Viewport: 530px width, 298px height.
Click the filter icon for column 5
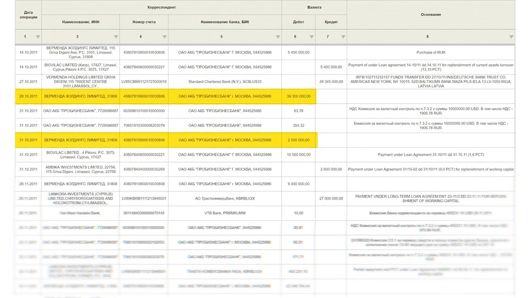278,37
